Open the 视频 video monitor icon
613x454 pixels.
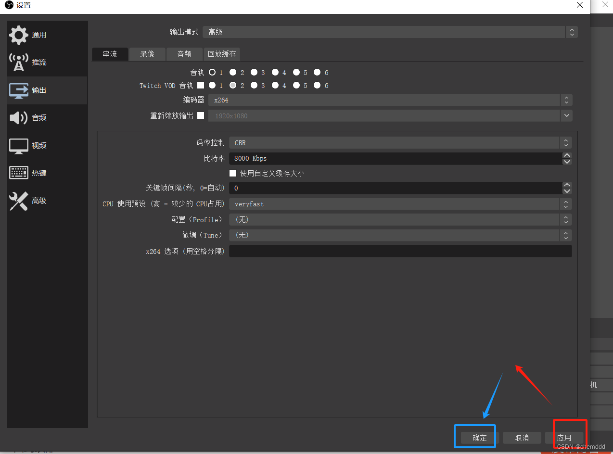(x=19, y=145)
